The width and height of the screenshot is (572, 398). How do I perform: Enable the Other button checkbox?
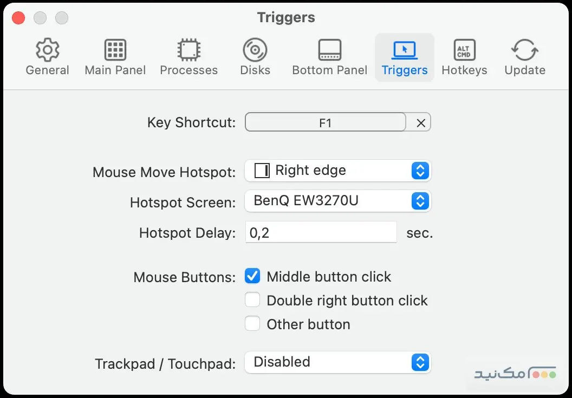[252, 324]
